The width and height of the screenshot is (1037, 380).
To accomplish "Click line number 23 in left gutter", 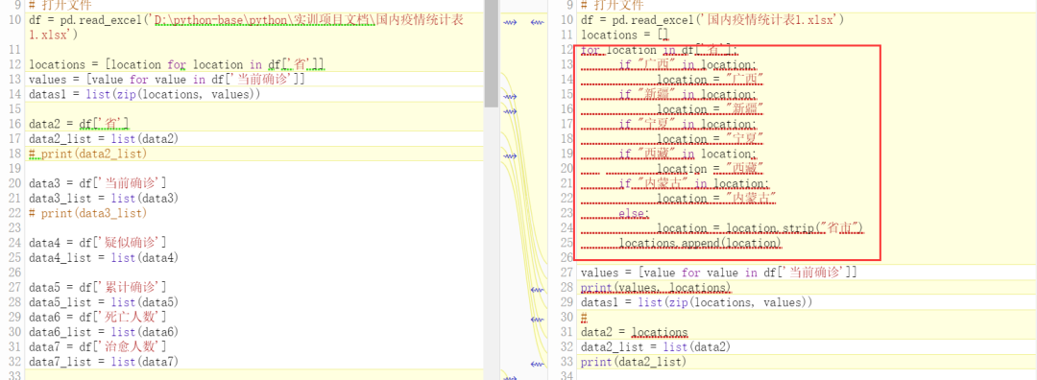I will (x=14, y=228).
